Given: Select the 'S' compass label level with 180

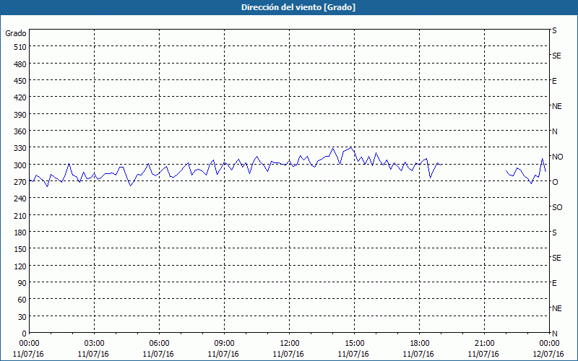Looking at the screenshot, I should click(x=554, y=232).
